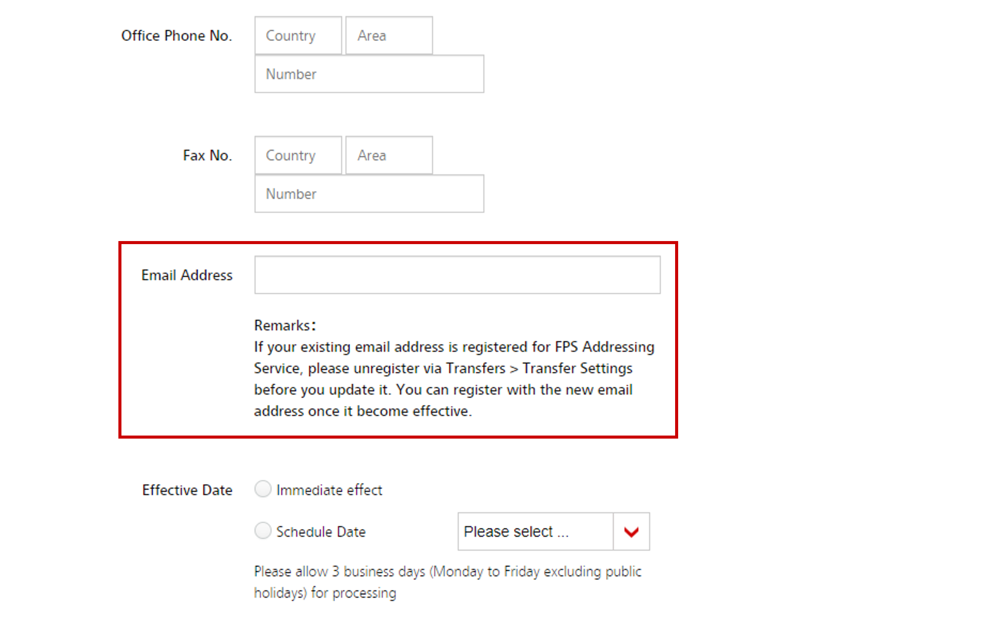The width and height of the screenshot is (1002, 617).
Task: Click the 3 business days processing note
Action: pyautogui.click(x=447, y=582)
